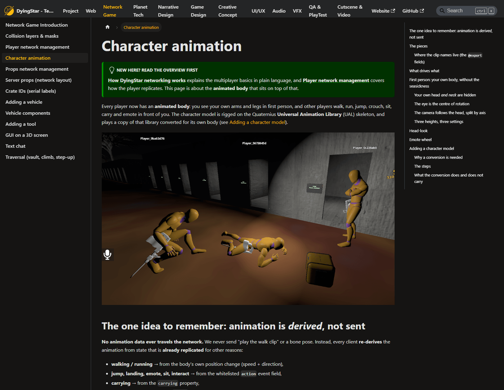Image resolution: width=504 pixels, height=390 pixels.
Task: Jump to The steps section
Action: (422, 166)
